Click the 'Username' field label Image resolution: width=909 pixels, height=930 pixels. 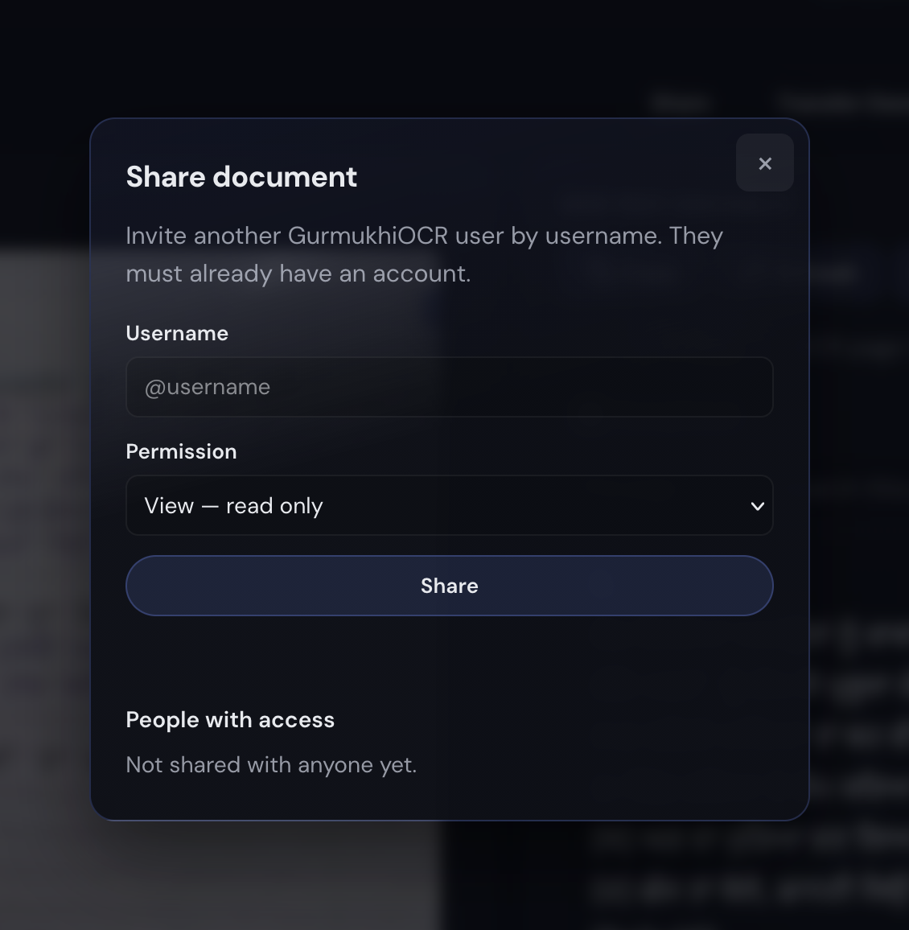click(177, 333)
